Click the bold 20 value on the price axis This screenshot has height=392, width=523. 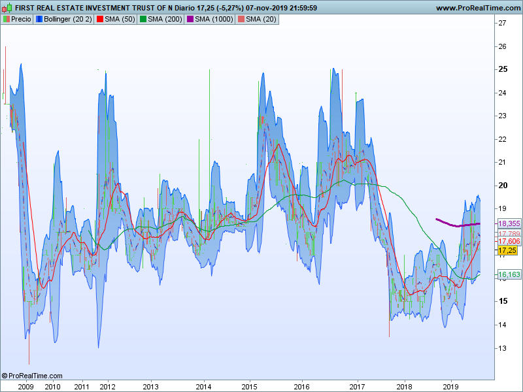coord(503,186)
